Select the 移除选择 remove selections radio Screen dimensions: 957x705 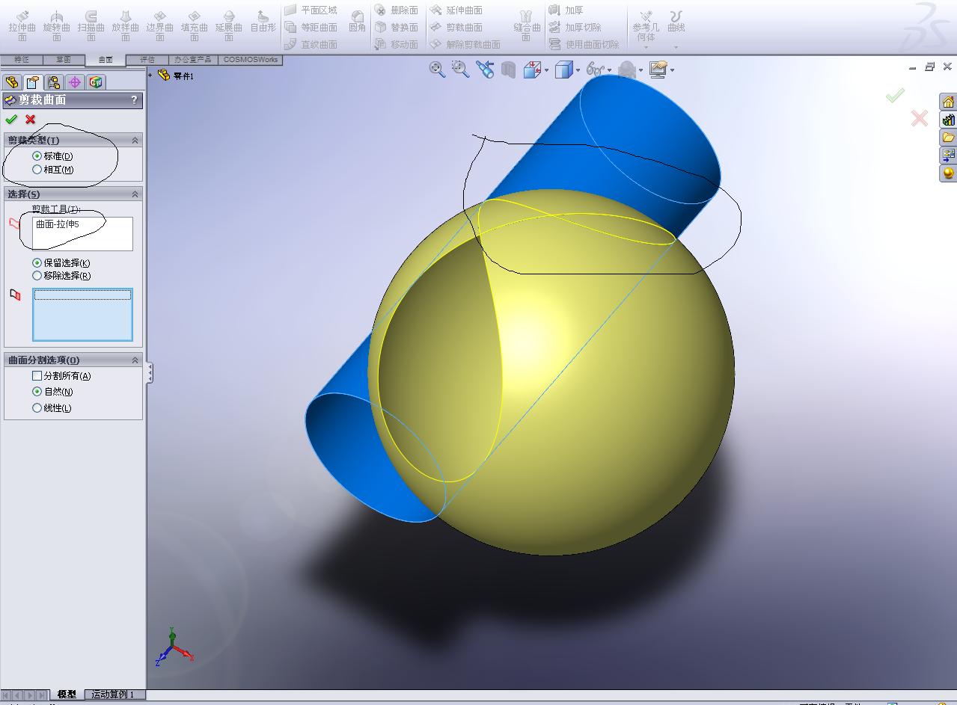(37, 276)
